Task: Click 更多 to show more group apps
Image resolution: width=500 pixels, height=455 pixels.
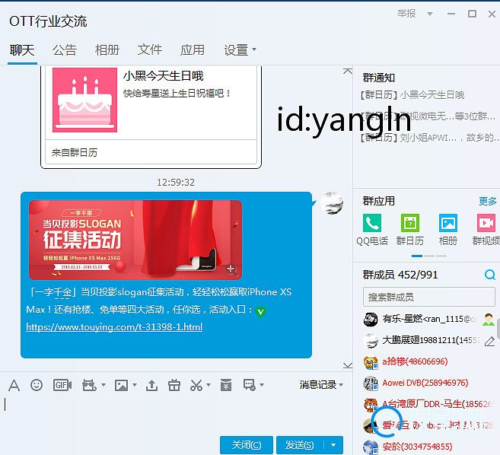Action: pos(488,201)
